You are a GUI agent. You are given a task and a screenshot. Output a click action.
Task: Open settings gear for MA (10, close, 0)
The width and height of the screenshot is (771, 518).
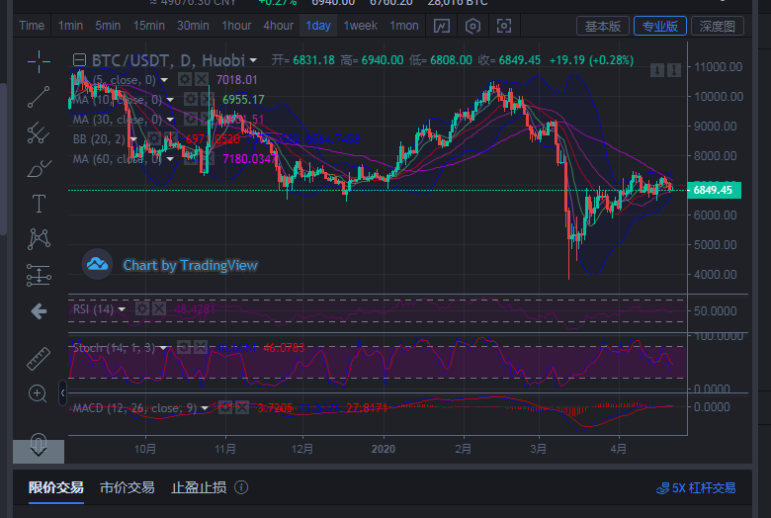191,100
